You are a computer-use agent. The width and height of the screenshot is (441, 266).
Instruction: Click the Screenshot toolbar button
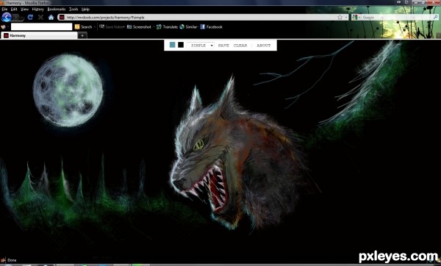[x=139, y=26]
